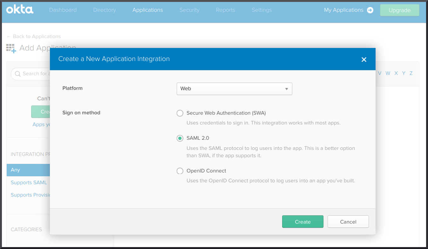This screenshot has width=428, height=249.
Task: Select the Any integration filter
Action: point(28,170)
